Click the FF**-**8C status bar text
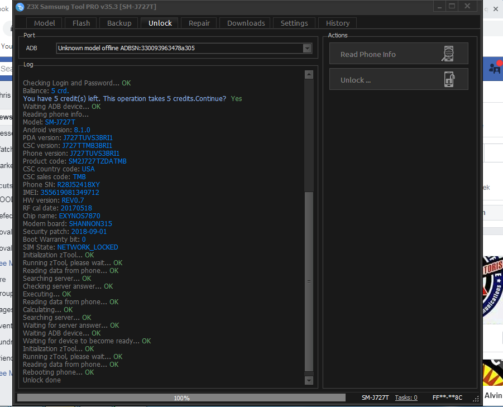Screen dimensions: 503x407 coord(447,398)
